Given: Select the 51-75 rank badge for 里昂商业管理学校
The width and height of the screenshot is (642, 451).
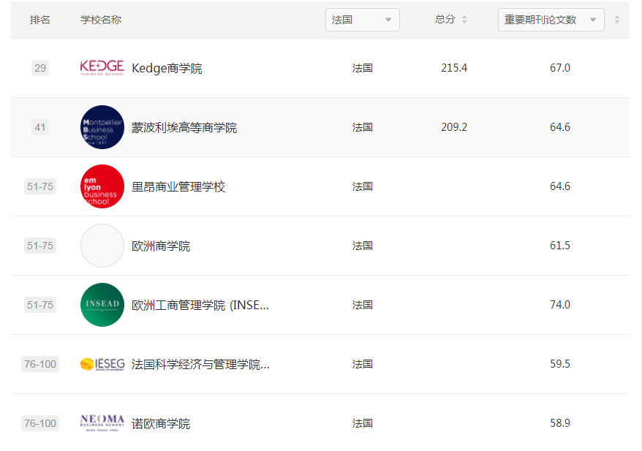Looking at the screenshot, I should point(40,186).
